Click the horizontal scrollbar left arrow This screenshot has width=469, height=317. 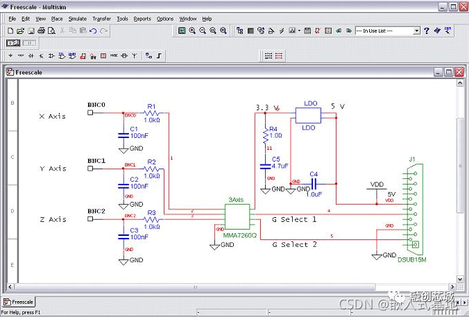10,286
